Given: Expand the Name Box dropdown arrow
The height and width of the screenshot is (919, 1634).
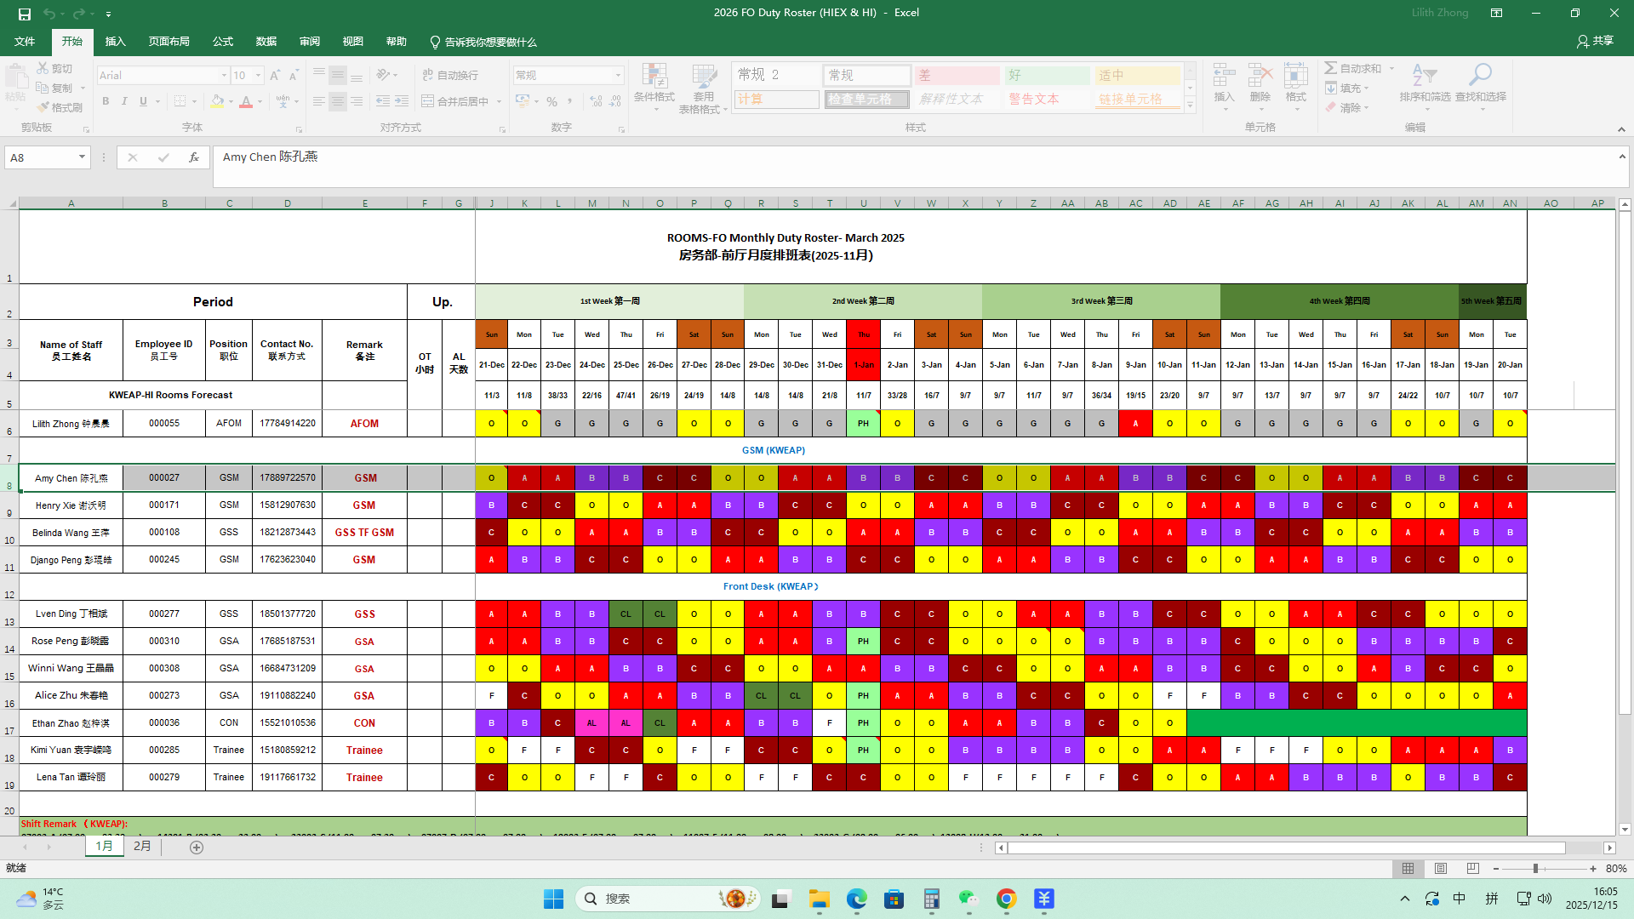Looking at the screenshot, I should (x=82, y=157).
